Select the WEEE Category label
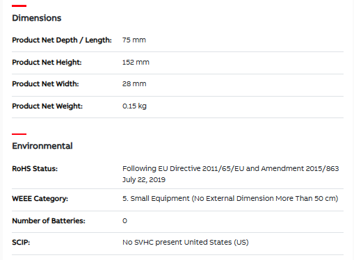The image size is (354, 260). point(40,199)
